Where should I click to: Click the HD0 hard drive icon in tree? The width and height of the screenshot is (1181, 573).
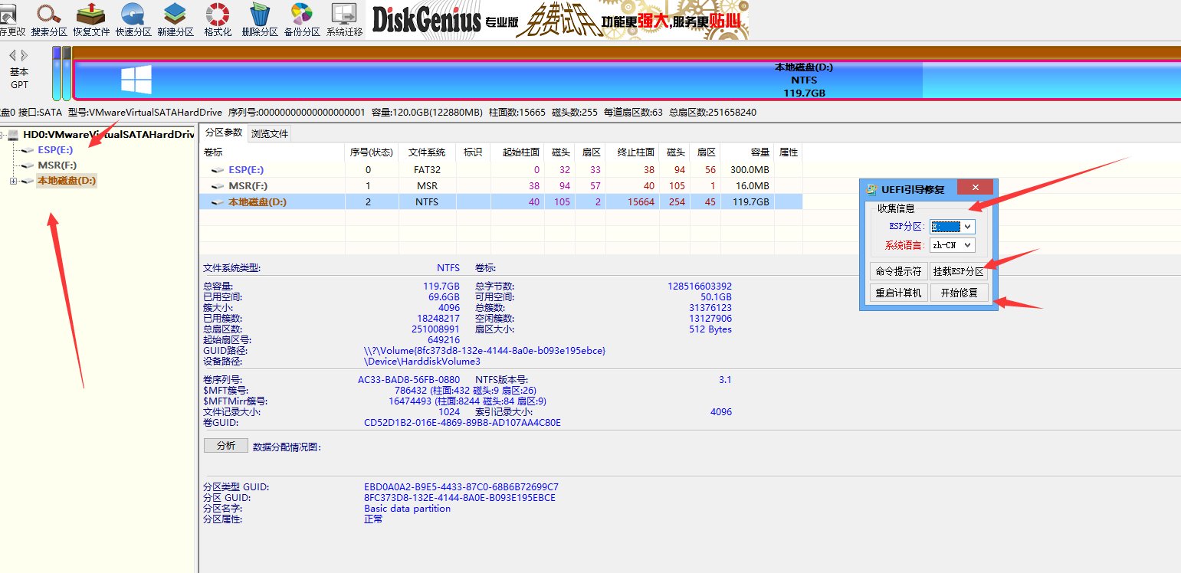click(x=14, y=135)
